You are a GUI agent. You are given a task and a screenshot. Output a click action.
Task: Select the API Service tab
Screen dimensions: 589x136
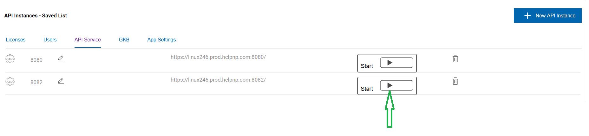88,40
